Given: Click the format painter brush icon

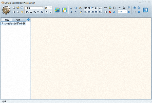Looking at the screenshot, I should [80, 12].
